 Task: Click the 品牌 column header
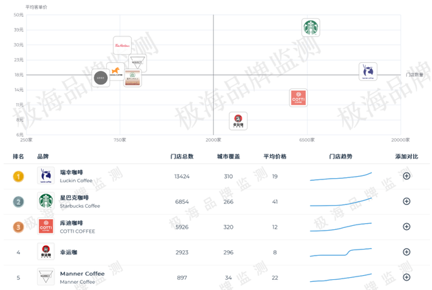click(43, 156)
